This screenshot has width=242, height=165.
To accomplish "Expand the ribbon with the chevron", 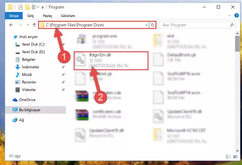I will pyautogui.click(x=230, y=15).
